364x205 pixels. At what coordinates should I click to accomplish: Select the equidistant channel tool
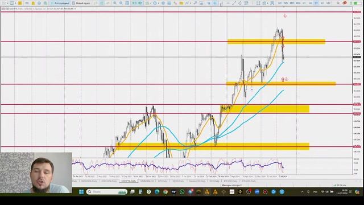click(x=240, y=3)
